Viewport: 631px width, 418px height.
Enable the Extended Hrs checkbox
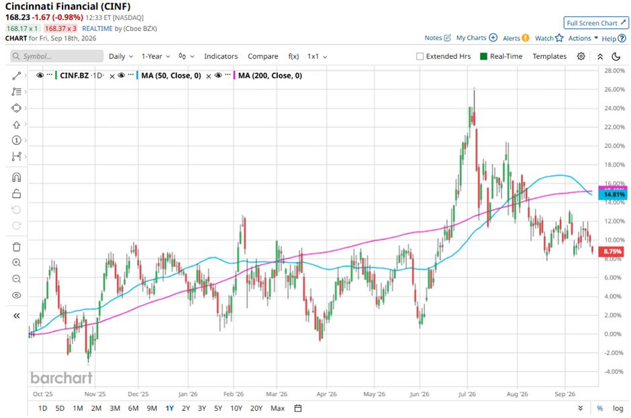click(x=420, y=56)
